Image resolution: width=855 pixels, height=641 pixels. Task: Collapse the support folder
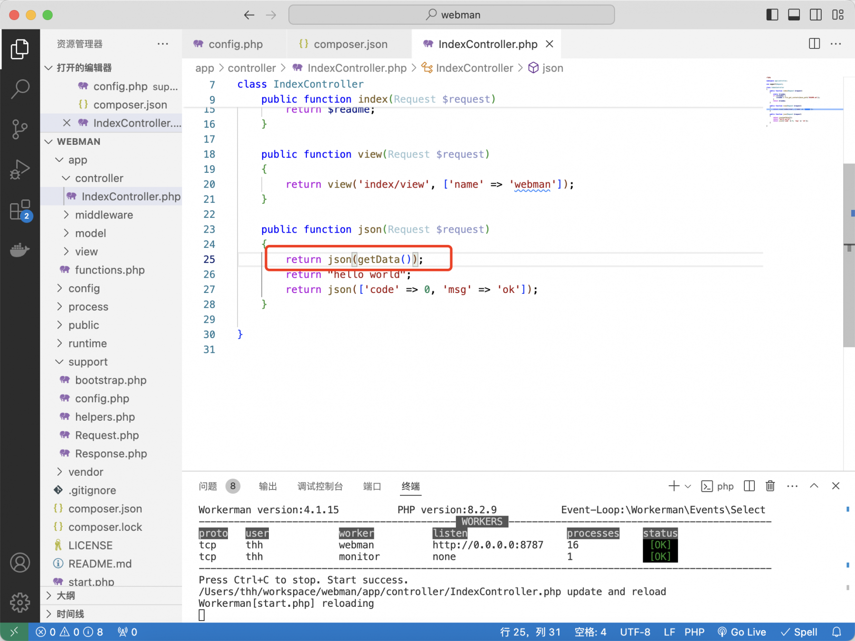111,362
